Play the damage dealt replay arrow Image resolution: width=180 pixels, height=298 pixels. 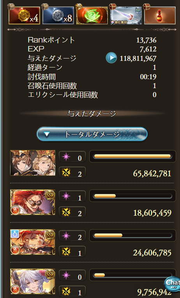pyautogui.click(x=111, y=58)
